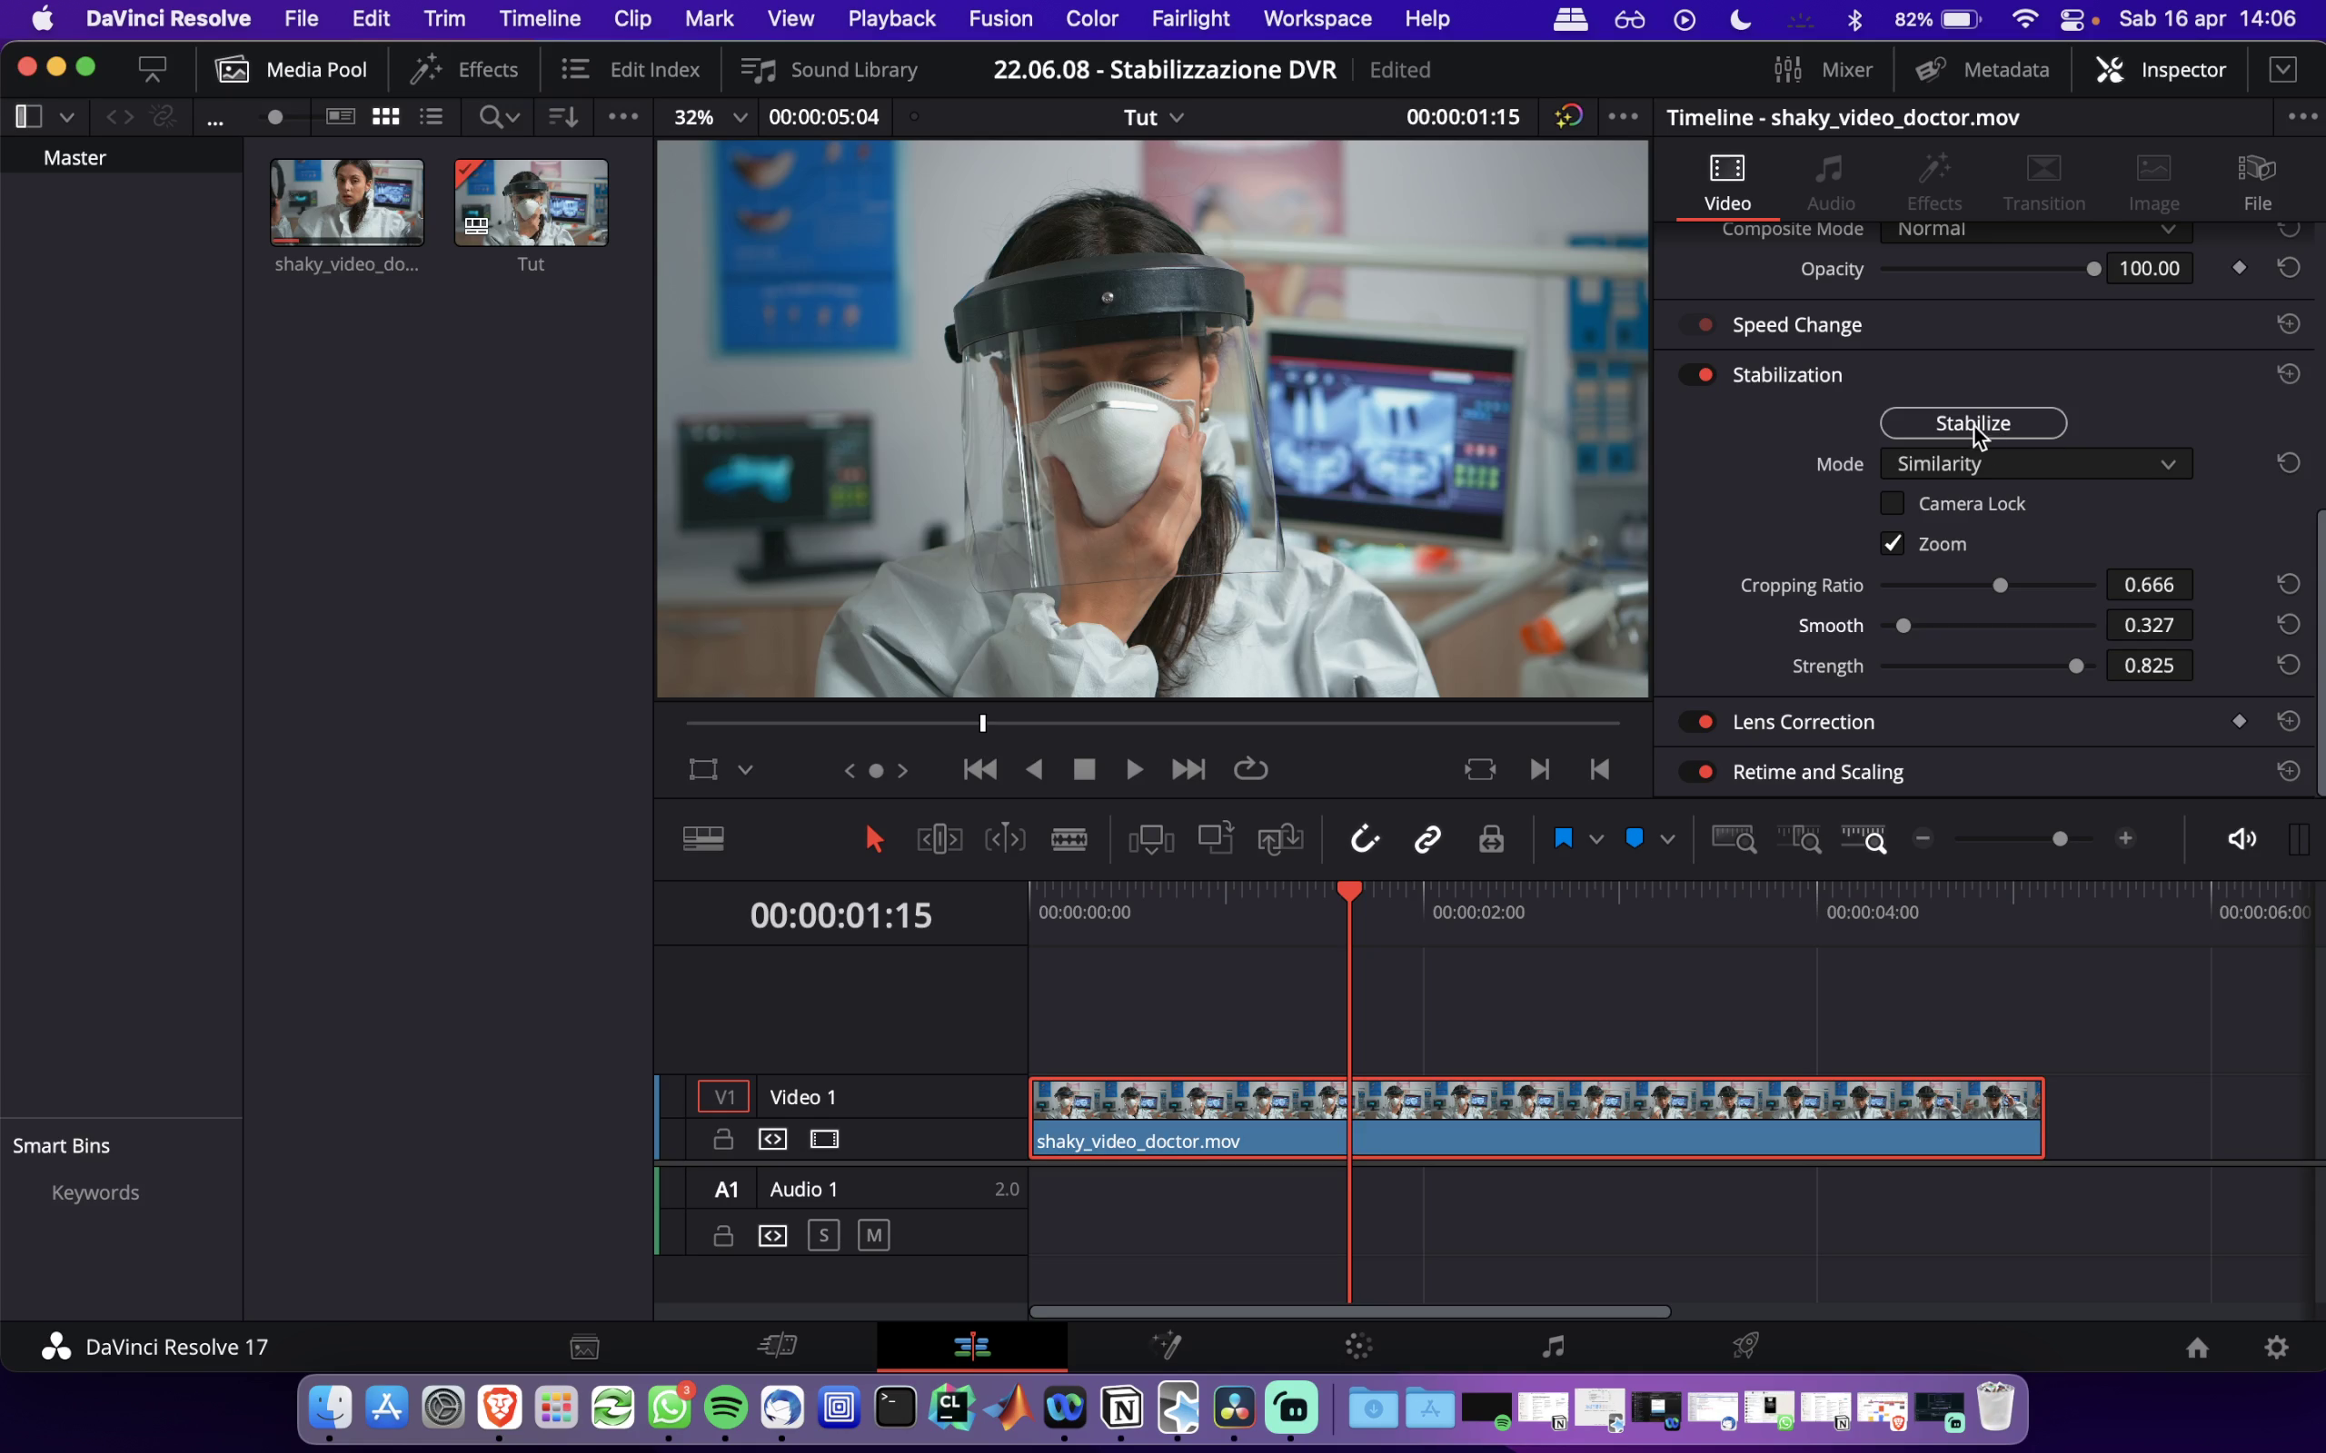Open the Fairlight menu
The image size is (2326, 1453).
[1190, 18]
